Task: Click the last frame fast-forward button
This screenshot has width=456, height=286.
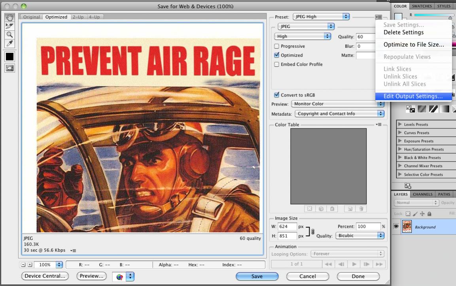Action: click(x=379, y=264)
